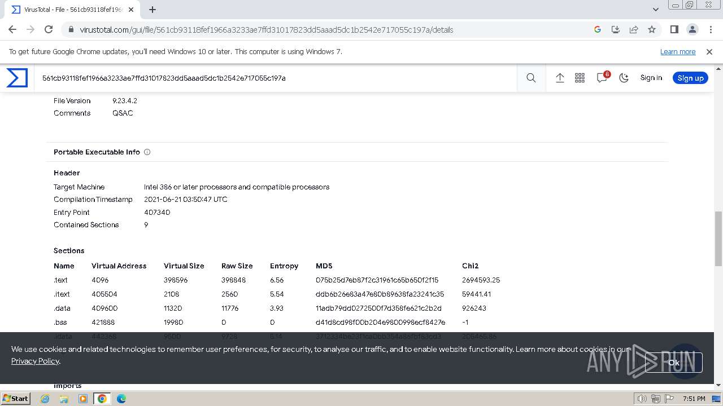
Task: Open a new browser tab
Action: pos(153,10)
